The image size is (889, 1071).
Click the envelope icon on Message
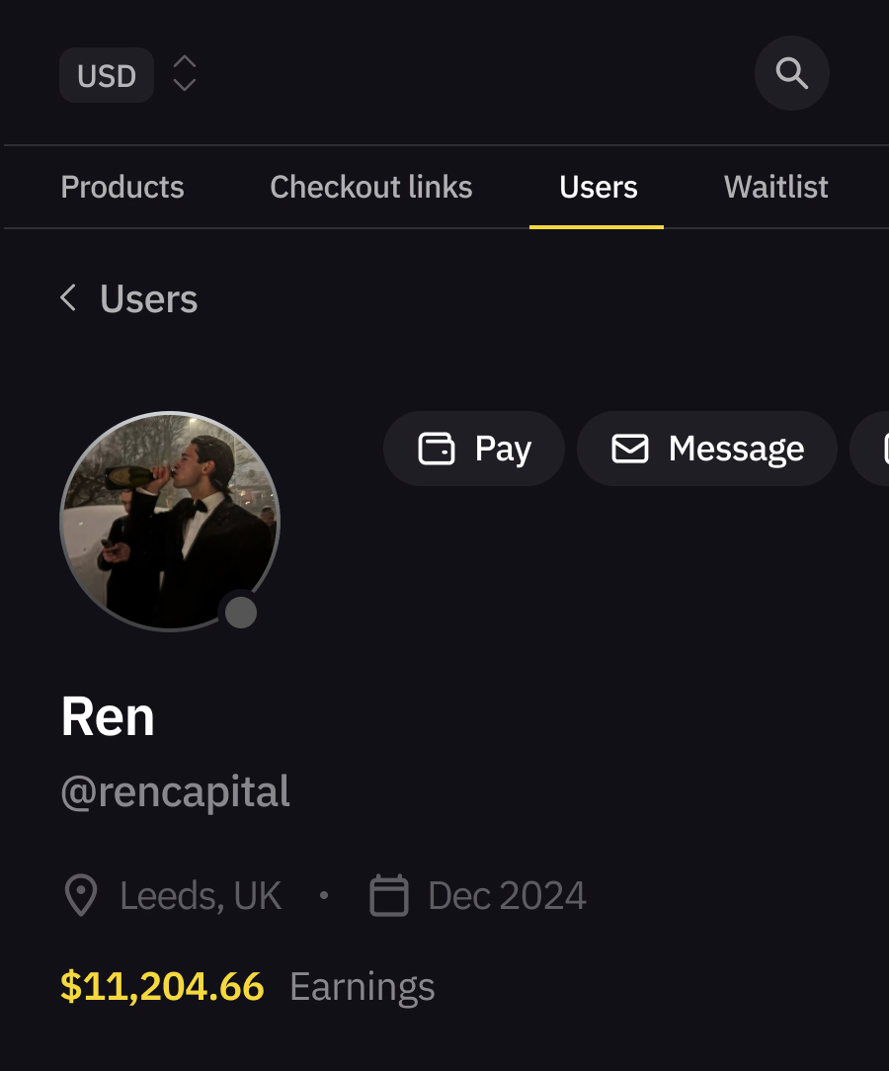point(630,449)
